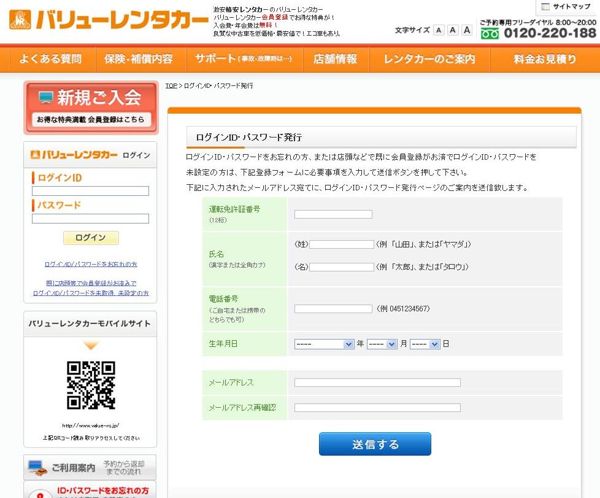The height and width of the screenshot is (498, 600).
Task: Click the メールアドレス input field
Action: pos(377,383)
